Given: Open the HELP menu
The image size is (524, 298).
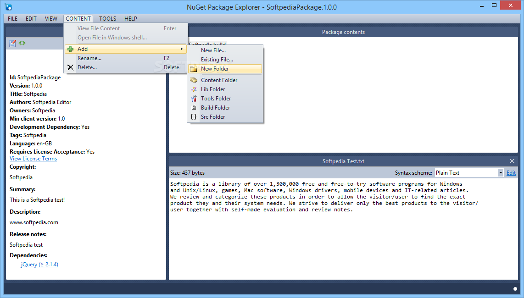Looking at the screenshot, I should [131, 19].
